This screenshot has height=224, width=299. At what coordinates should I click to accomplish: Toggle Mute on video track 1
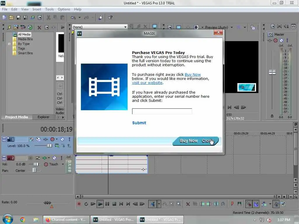pos(62,139)
